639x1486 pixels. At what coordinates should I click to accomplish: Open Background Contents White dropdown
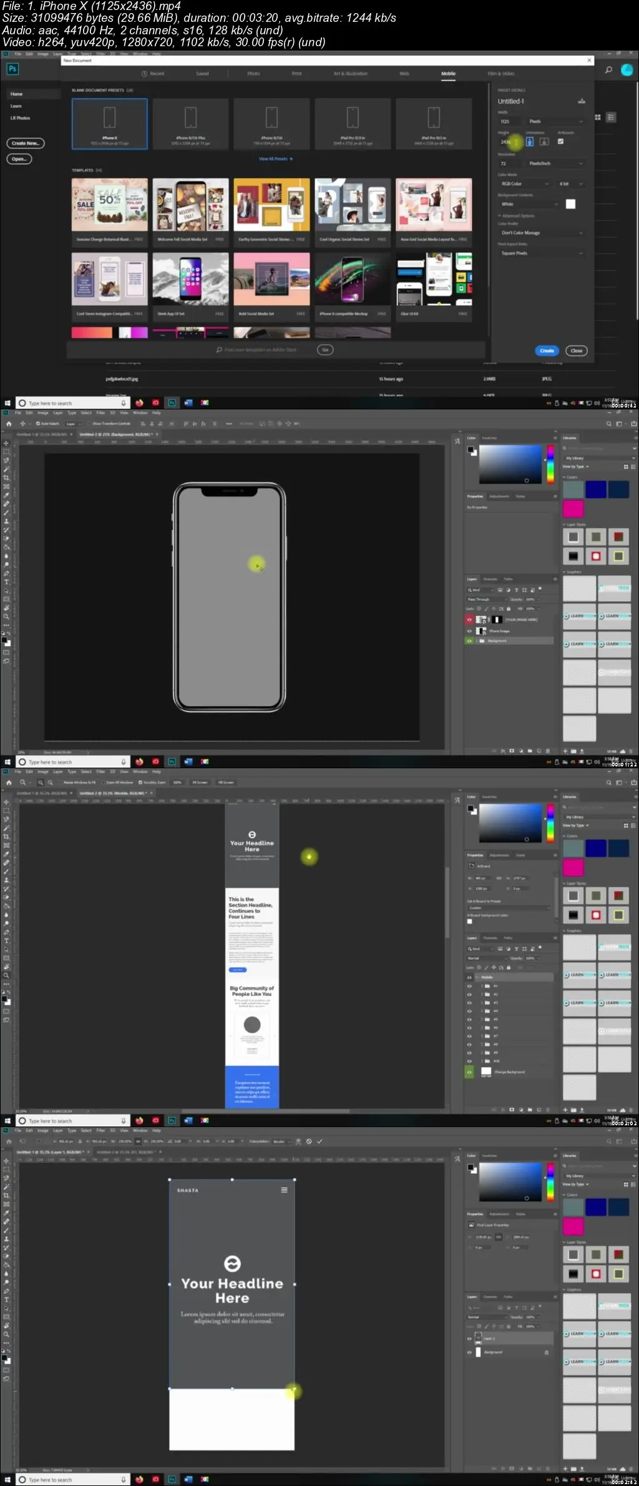(529, 204)
